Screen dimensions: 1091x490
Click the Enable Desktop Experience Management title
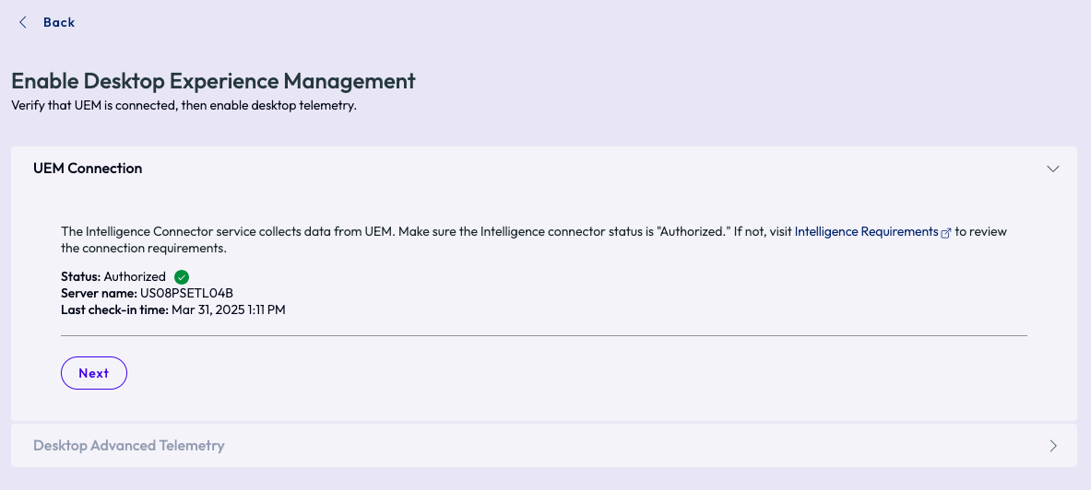213,81
